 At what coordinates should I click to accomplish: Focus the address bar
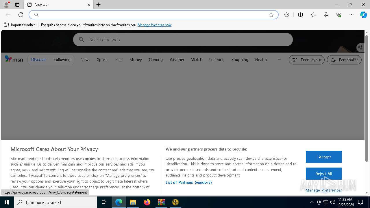(x=153, y=15)
